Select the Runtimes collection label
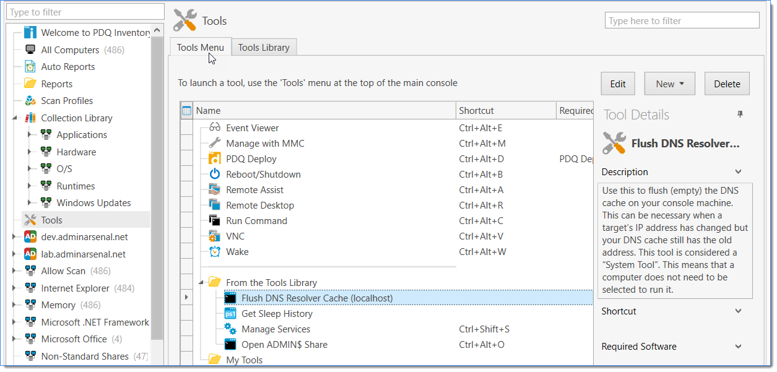Image resolution: width=777 pixels, height=372 pixels. tap(76, 186)
